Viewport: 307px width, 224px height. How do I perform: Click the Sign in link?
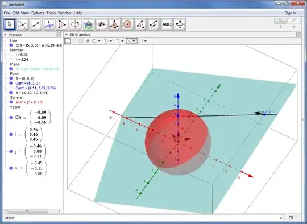(290, 13)
